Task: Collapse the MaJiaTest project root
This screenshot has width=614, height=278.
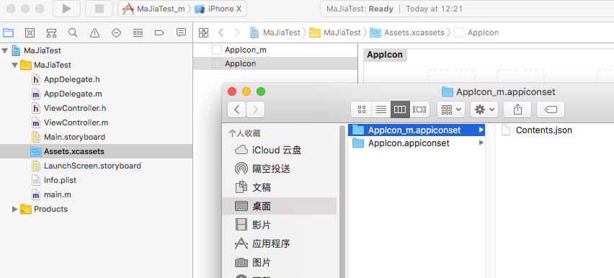Action: 5,50
